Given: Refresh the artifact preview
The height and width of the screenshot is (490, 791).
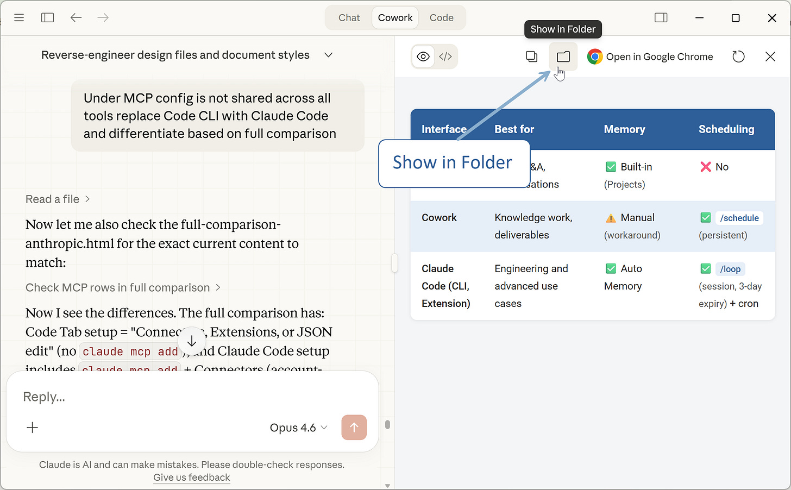Looking at the screenshot, I should click(738, 56).
